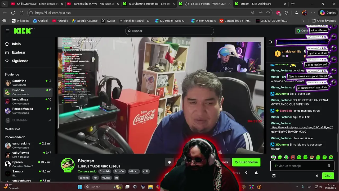The image size is (339, 191).
Task: Select the chill tag
Action: pyautogui.click(x=146, y=171)
